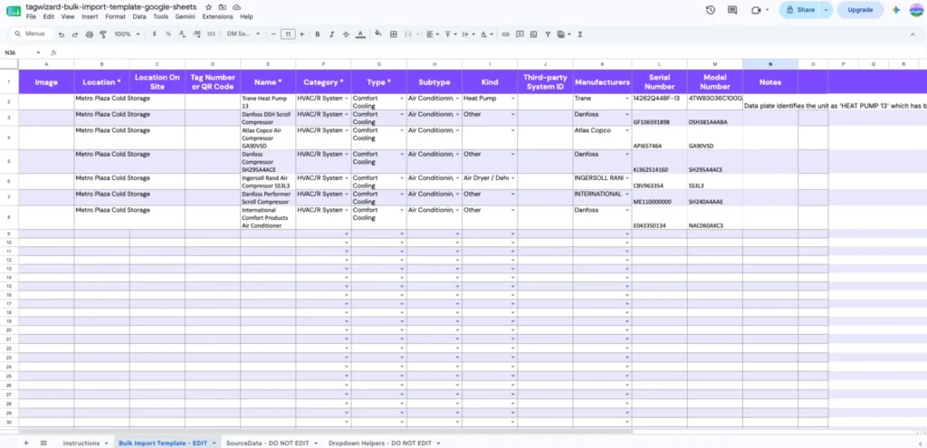Select the Paint format tool
The width and height of the screenshot is (927, 448).
pos(103,34)
